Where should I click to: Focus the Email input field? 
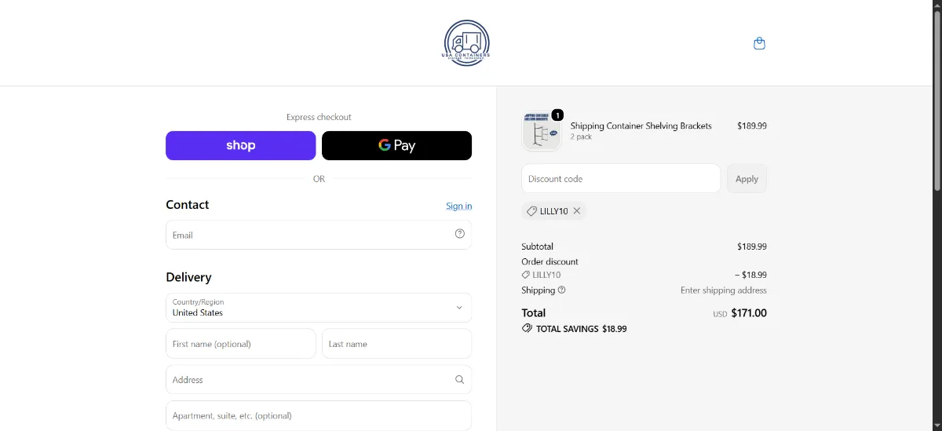pos(319,235)
